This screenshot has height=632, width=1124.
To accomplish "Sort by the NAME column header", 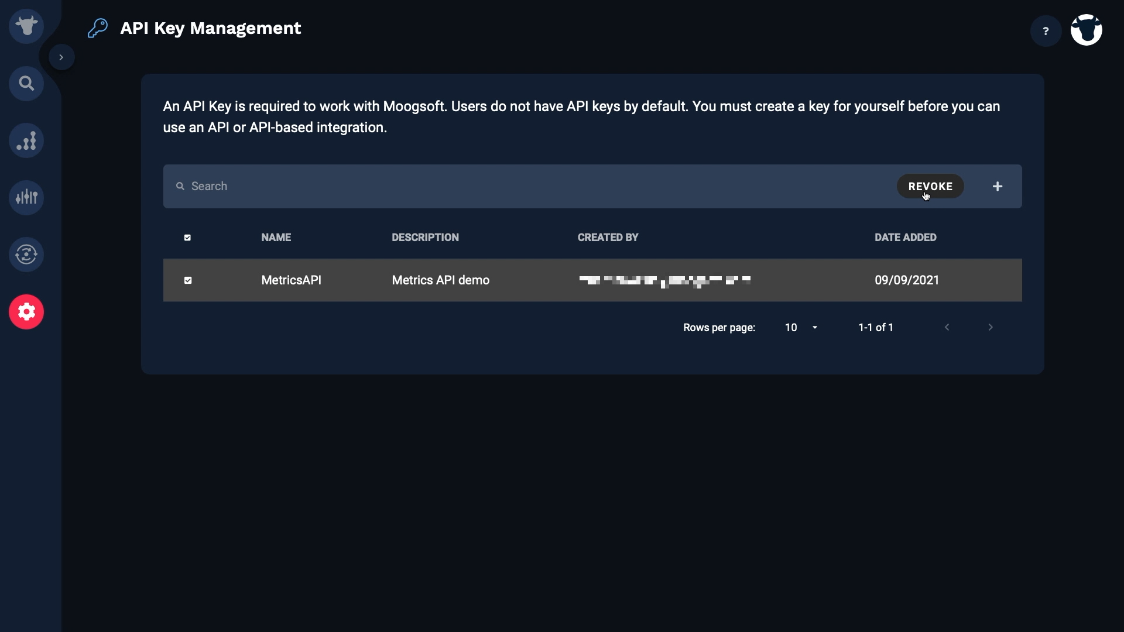I will pos(276,238).
